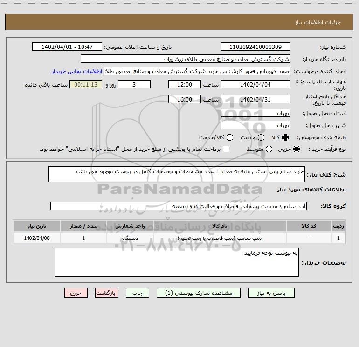Viewport: 359px width, 347px height.
Task: Open the اطلاعات تماس خریدار link
Action: [77, 71]
